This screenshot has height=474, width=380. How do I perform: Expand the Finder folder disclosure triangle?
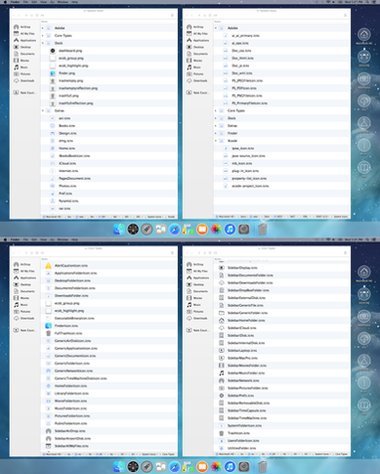(216, 133)
